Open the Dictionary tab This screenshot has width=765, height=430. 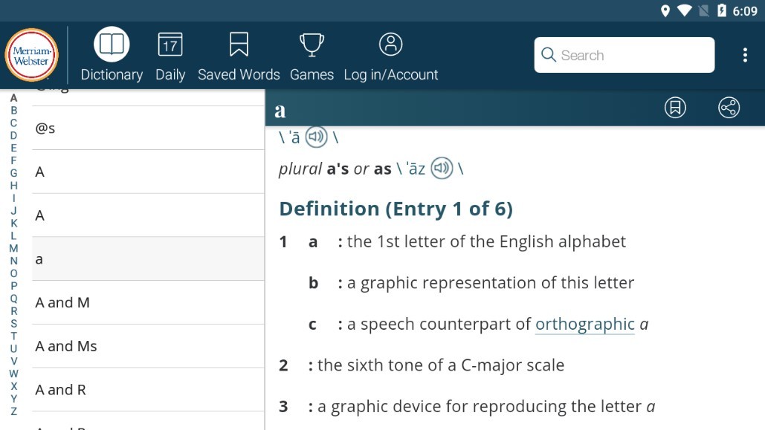coord(112,56)
